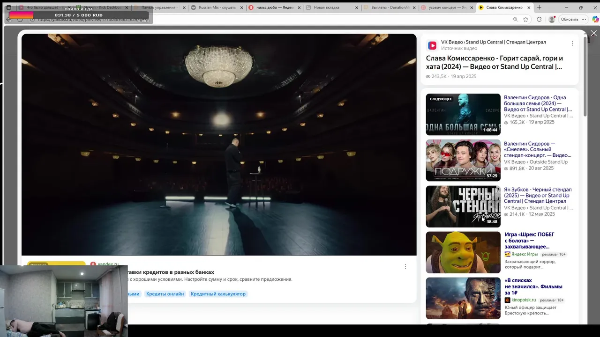Screen dimensions: 600x337
Task: Open 'Валентин Сидоров - Одна большая семья' video title
Action: 538,103
